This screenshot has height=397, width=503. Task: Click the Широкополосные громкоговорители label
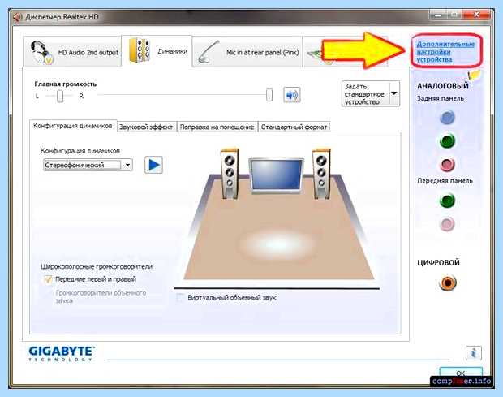tap(97, 266)
